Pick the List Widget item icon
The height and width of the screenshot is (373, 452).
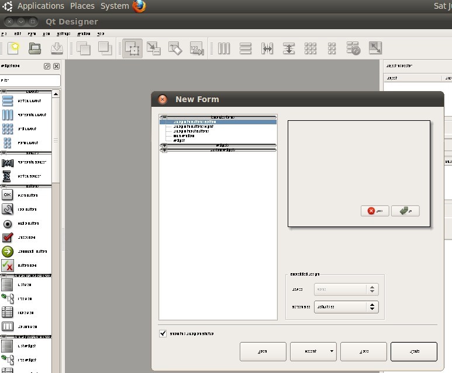tap(7, 346)
